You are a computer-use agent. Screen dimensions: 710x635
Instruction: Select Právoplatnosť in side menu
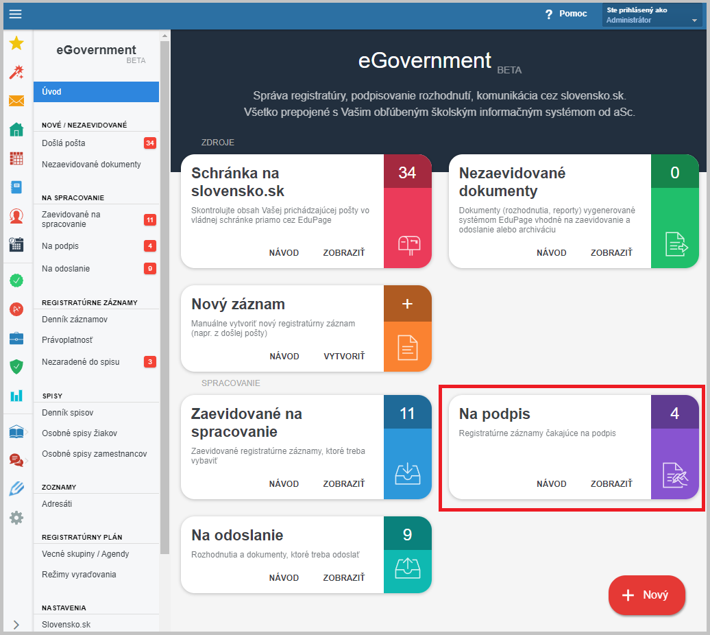pos(96,339)
